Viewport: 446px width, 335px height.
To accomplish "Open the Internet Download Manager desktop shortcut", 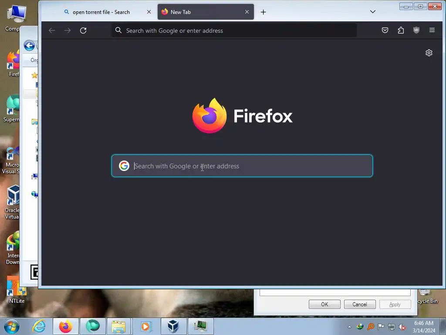I will (13, 248).
